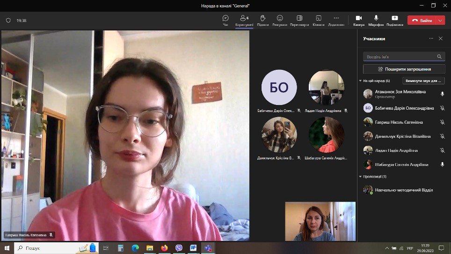Screen dimensions: 451x254
Task: Click muted mic icon next to Гавриш
Action: (x=443, y=122)
